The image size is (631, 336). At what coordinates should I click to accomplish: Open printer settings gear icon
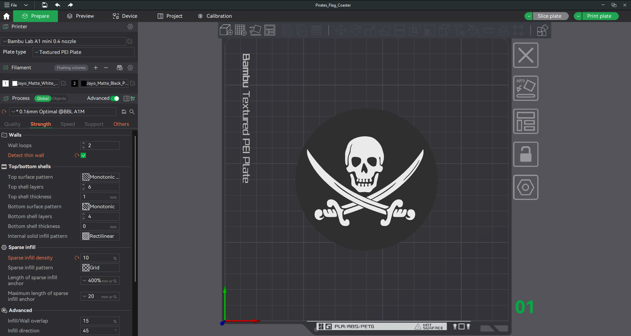[x=130, y=27]
